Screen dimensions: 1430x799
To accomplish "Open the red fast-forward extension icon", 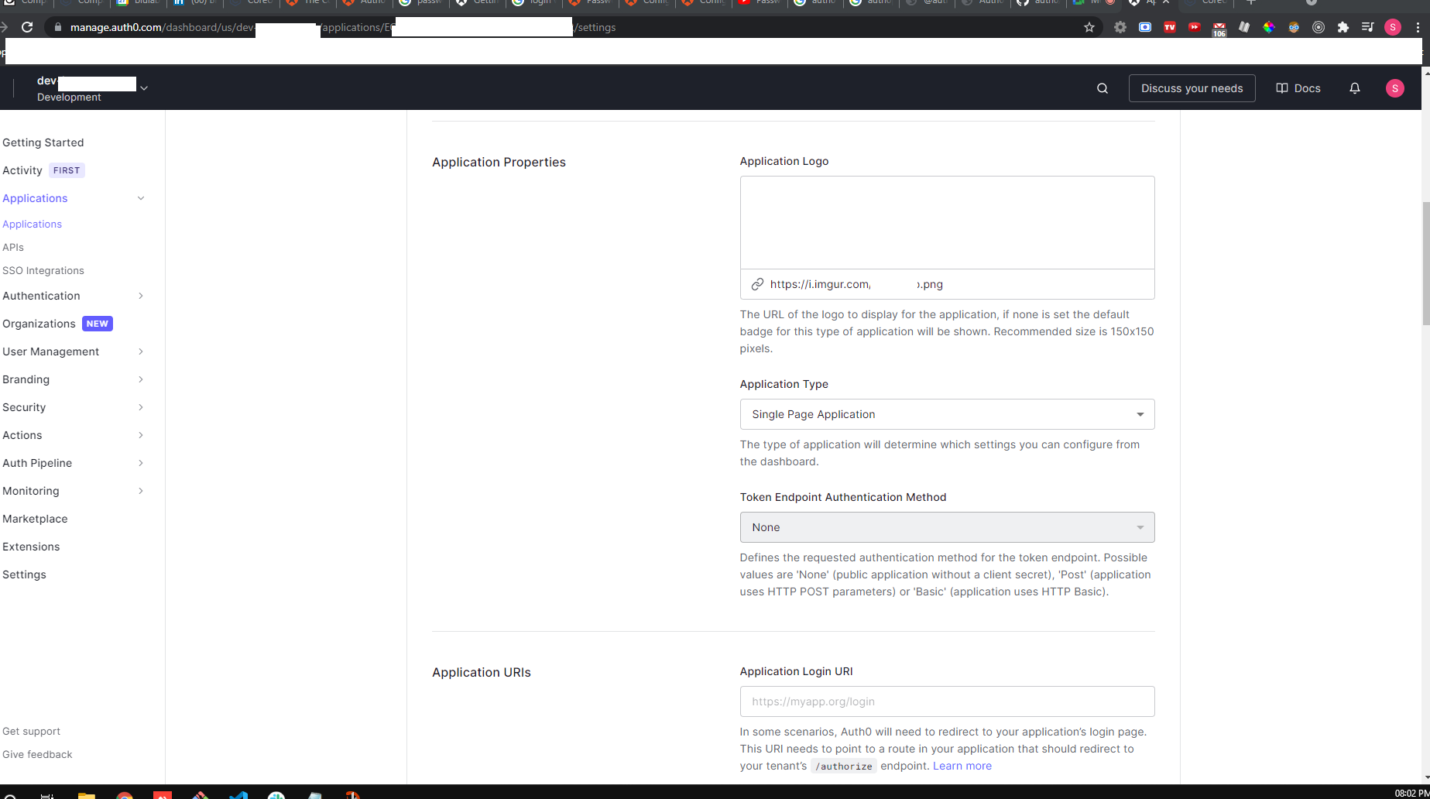I will click(x=1195, y=27).
